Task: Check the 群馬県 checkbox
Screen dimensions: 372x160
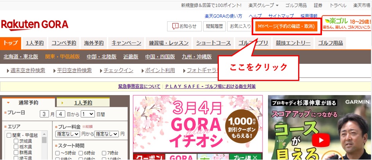Action: pyautogui.click(x=16, y=153)
